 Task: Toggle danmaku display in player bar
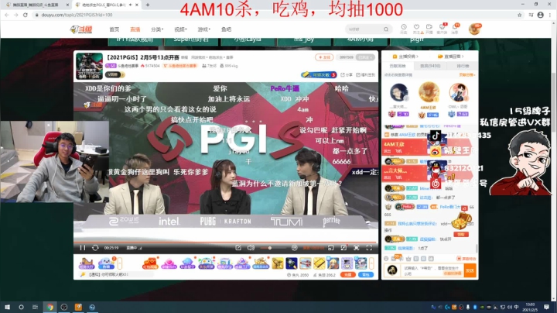(x=295, y=248)
